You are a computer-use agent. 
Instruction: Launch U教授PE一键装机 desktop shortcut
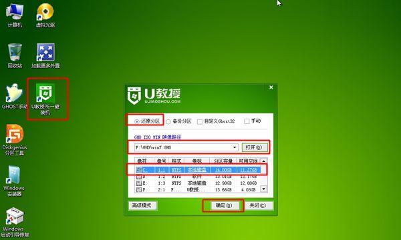[x=45, y=99]
